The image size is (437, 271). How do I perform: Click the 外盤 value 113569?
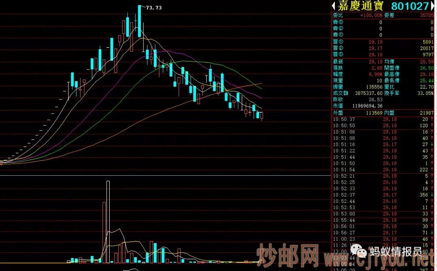click(374, 113)
